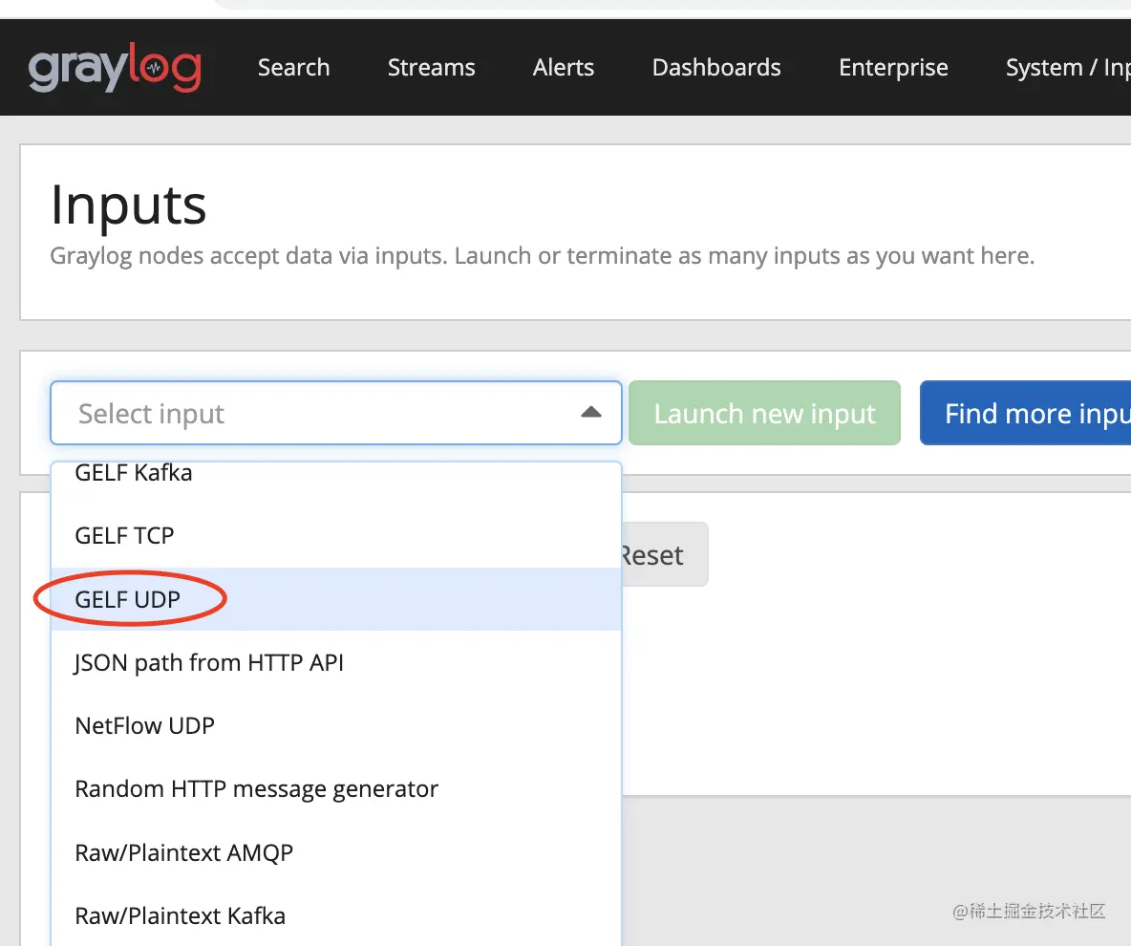The image size is (1131, 946).
Task: Navigate to Dashboards
Action: click(716, 68)
